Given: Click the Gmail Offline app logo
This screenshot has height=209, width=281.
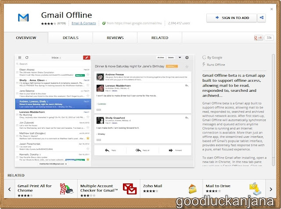Looking at the screenshot, I should tap(23, 18).
